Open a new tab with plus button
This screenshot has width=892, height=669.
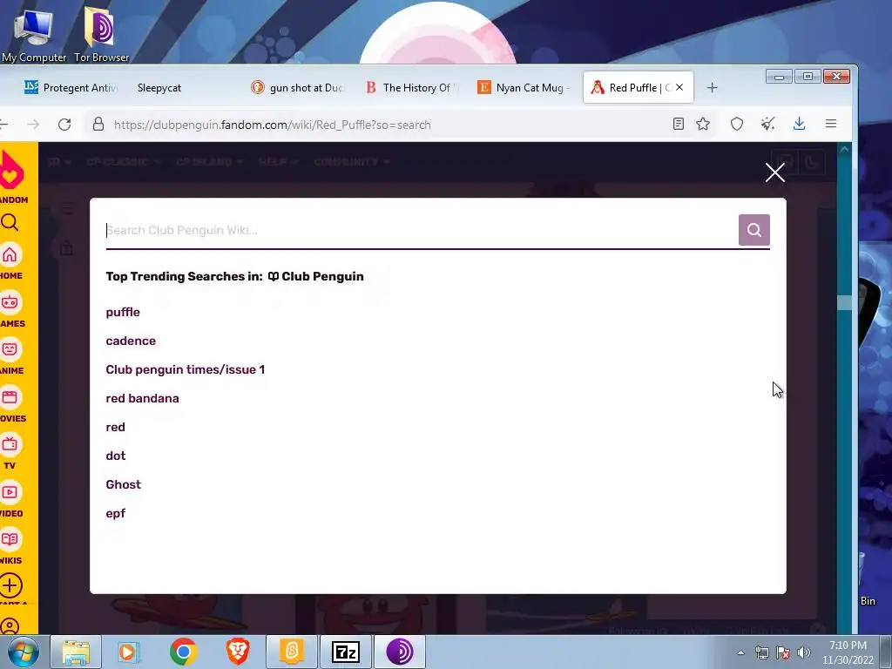pyautogui.click(x=712, y=88)
